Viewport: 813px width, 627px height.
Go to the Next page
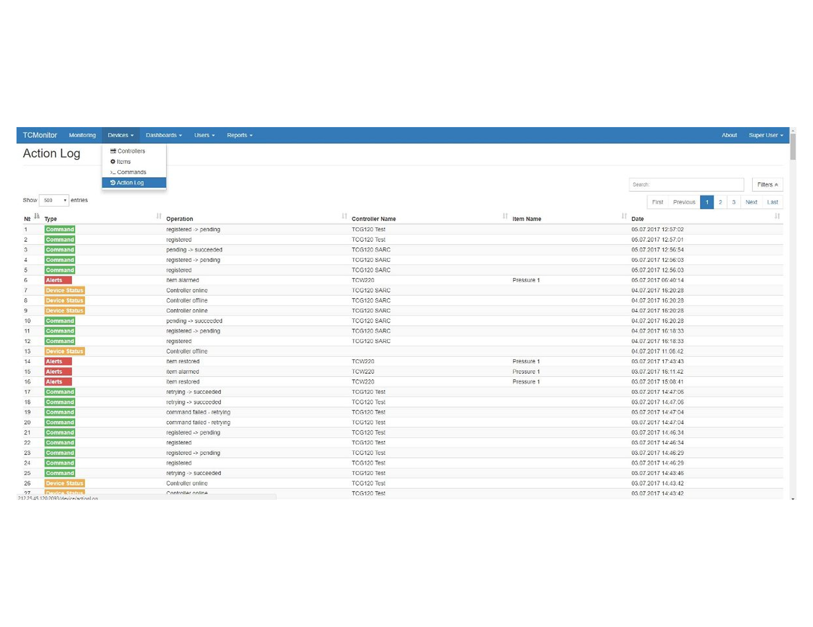point(751,202)
